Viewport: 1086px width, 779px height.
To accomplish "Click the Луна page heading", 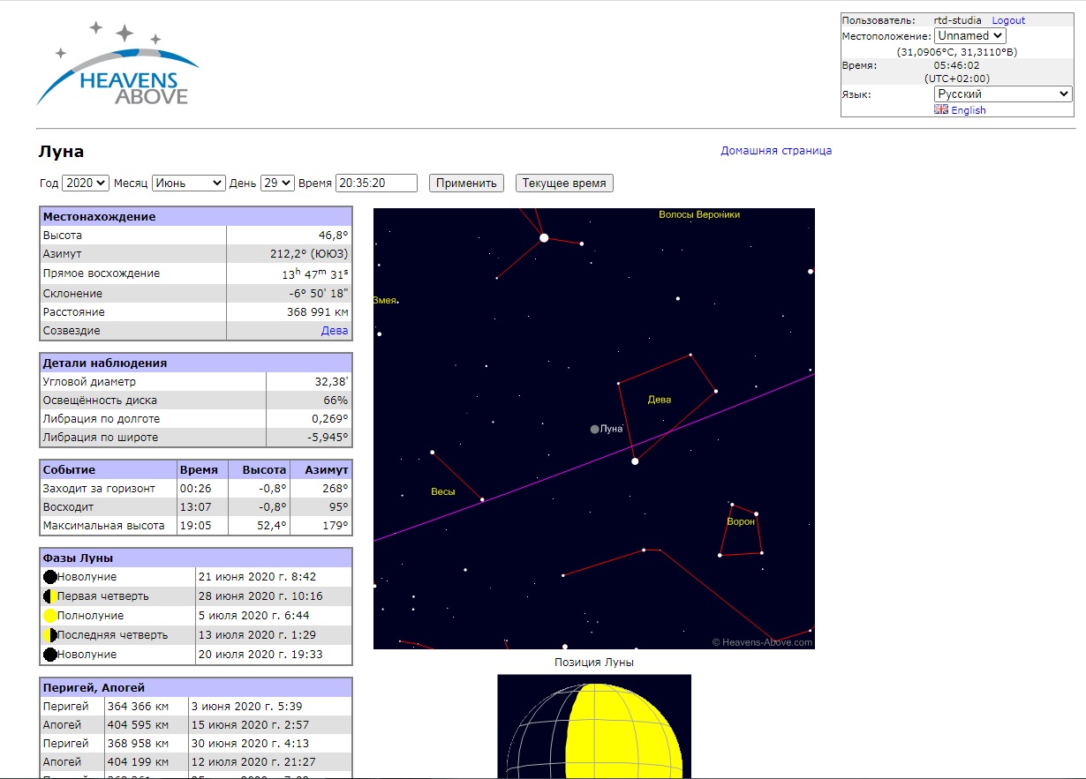I will click(62, 152).
